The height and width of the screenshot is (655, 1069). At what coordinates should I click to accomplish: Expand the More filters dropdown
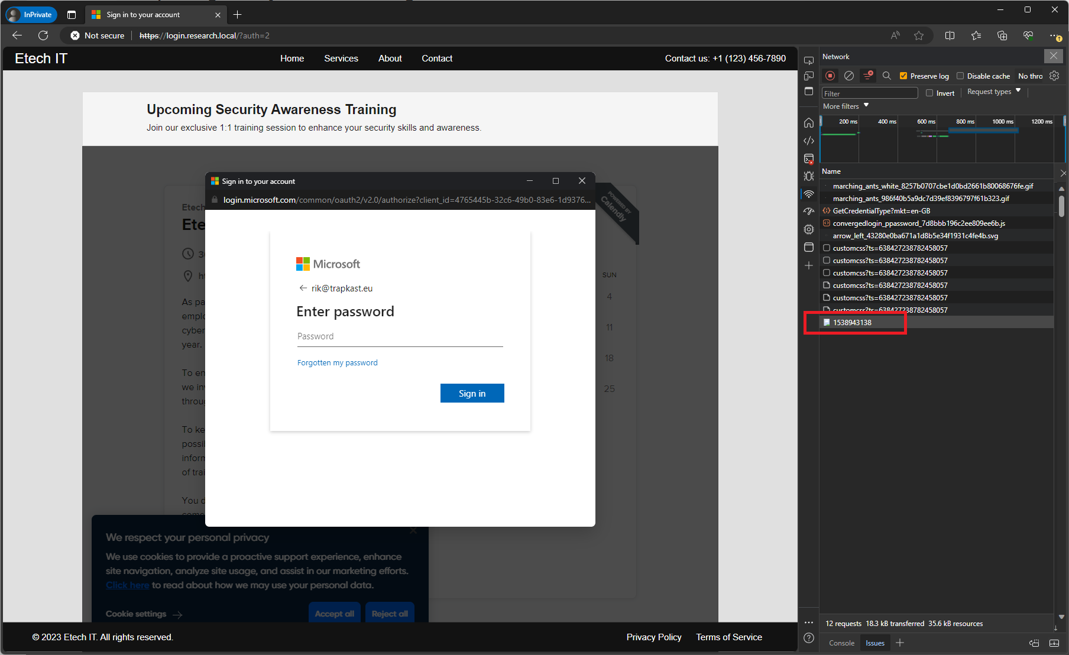point(846,106)
